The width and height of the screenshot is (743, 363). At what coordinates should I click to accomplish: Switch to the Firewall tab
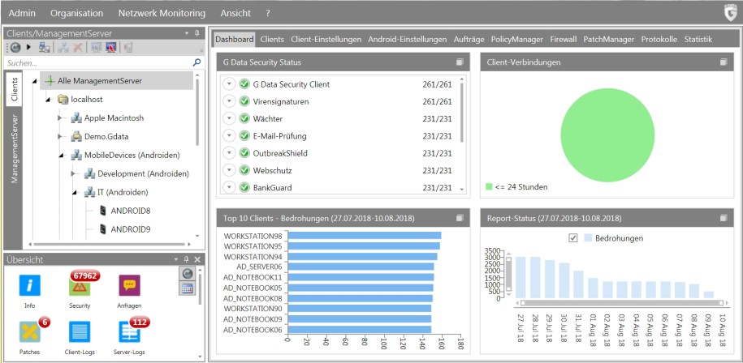[564, 39]
